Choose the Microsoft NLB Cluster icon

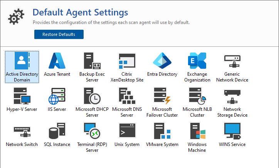tap(197, 96)
